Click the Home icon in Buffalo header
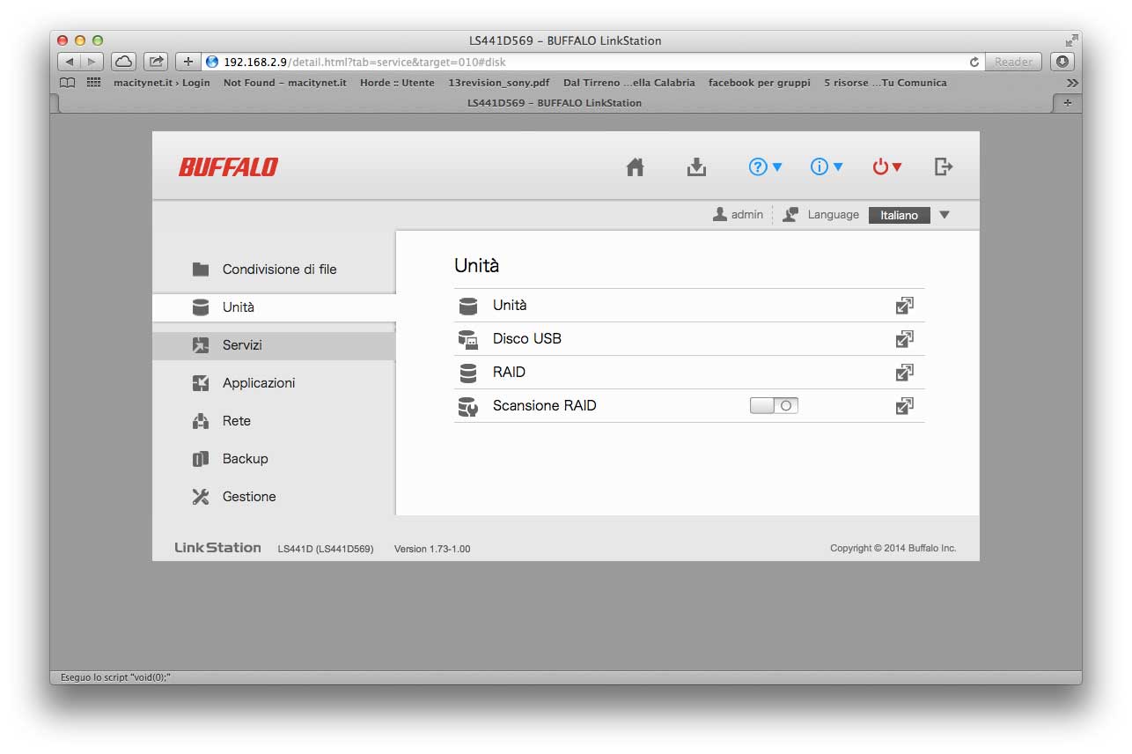 tap(635, 166)
